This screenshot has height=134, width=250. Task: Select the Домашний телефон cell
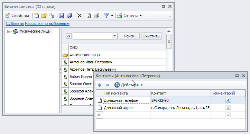(127, 100)
